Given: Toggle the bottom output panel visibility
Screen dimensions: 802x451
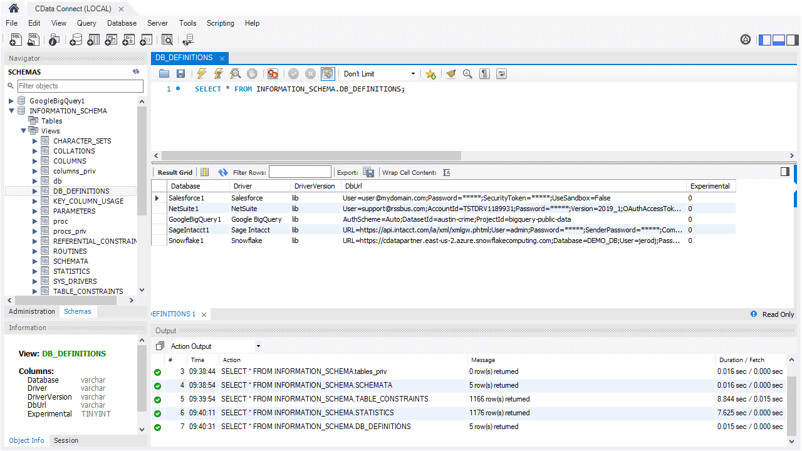Looking at the screenshot, I should [x=779, y=40].
